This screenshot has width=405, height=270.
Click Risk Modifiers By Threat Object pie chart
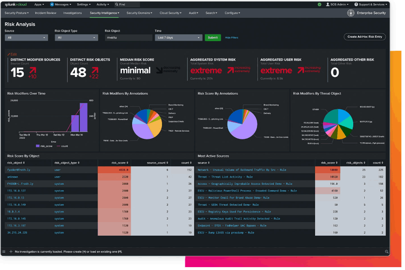coord(338,124)
